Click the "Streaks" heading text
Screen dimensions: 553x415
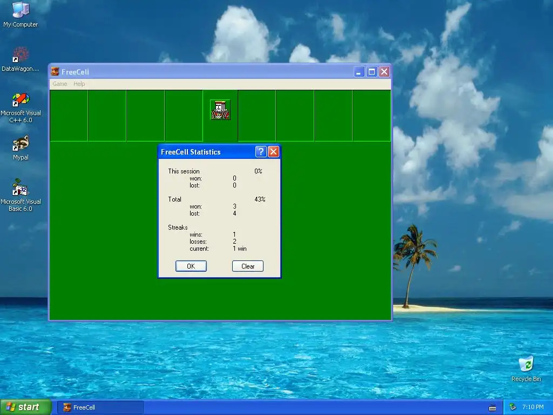(178, 227)
